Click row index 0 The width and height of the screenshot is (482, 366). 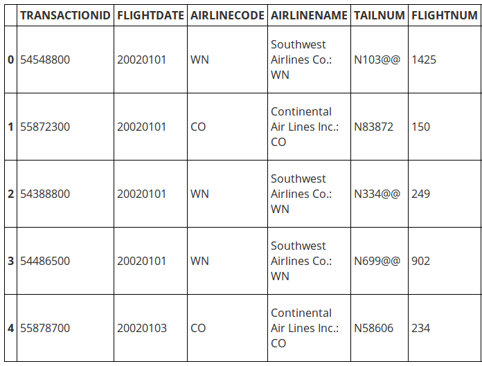pos(11,60)
